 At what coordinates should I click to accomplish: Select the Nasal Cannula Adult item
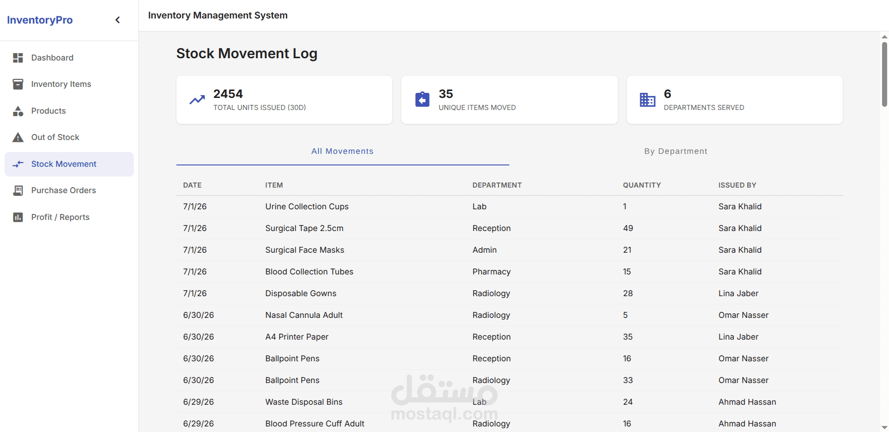click(x=304, y=315)
